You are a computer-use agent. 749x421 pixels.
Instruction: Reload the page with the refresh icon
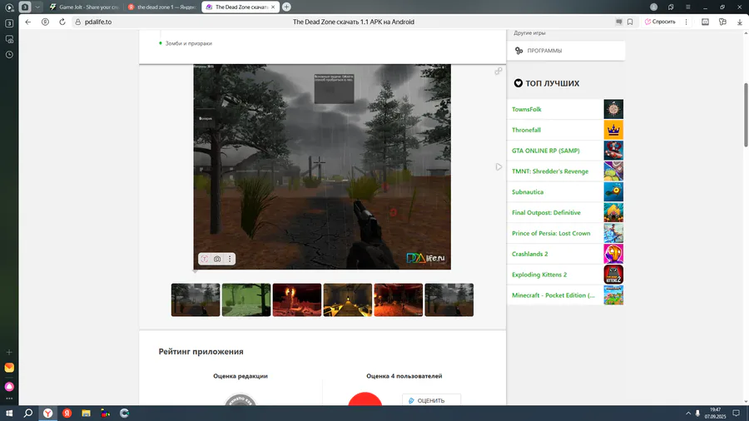62,22
